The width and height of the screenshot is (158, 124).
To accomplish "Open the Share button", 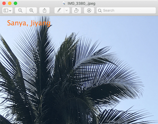I will (44, 11).
